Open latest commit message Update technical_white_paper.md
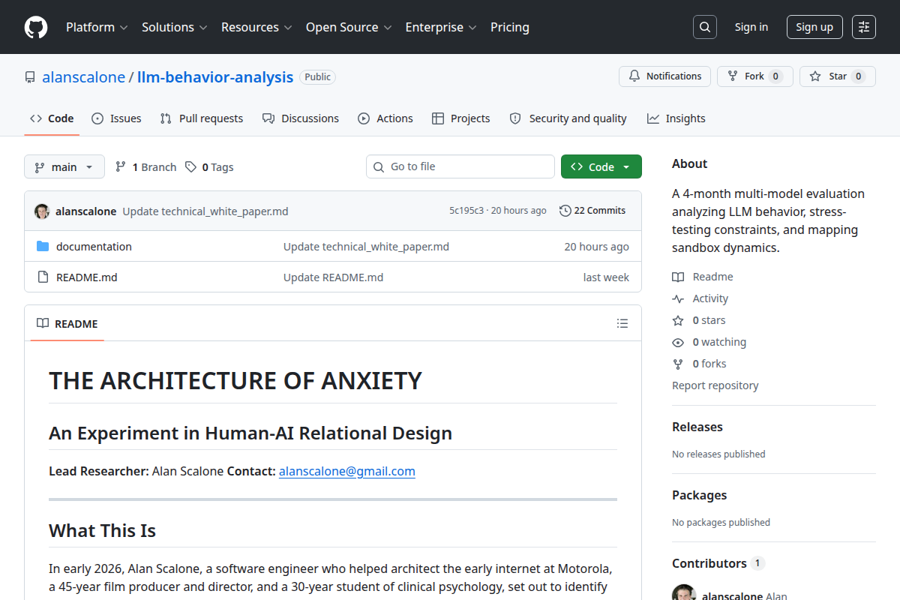Screen dimensions: 900x600 coord(205,211)
